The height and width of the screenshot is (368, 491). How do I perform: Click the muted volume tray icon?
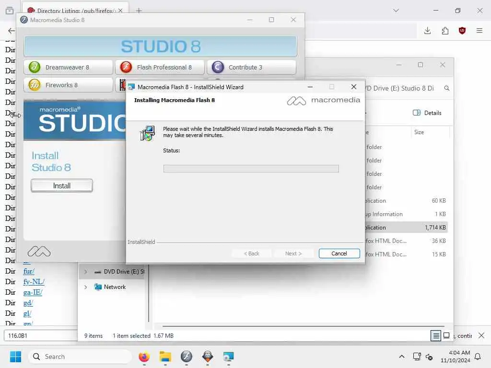click(x=429, y=356)
